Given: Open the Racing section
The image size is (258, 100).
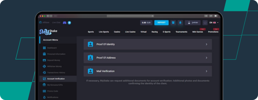Looking at the screenshot, I should [155, 32].
